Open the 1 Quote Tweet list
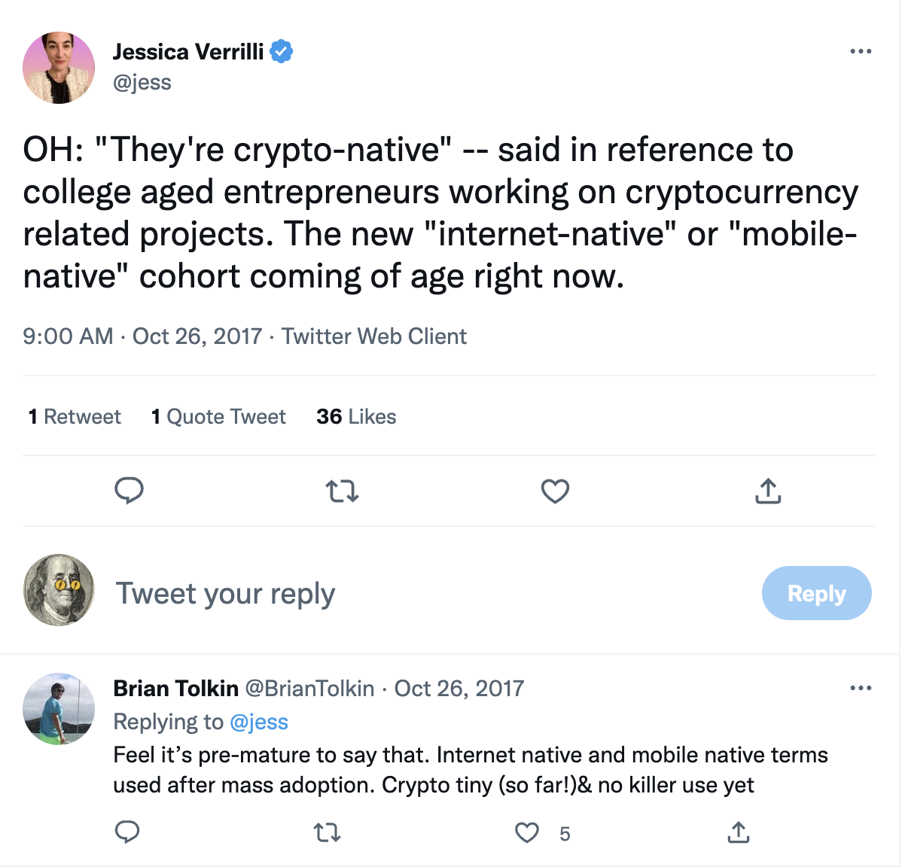This screenshot has width=902, height=867. pyautogui.click(x=218, y=416)
